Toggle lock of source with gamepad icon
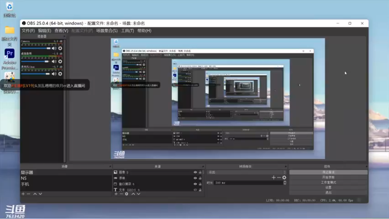 (x=200, y=178)
